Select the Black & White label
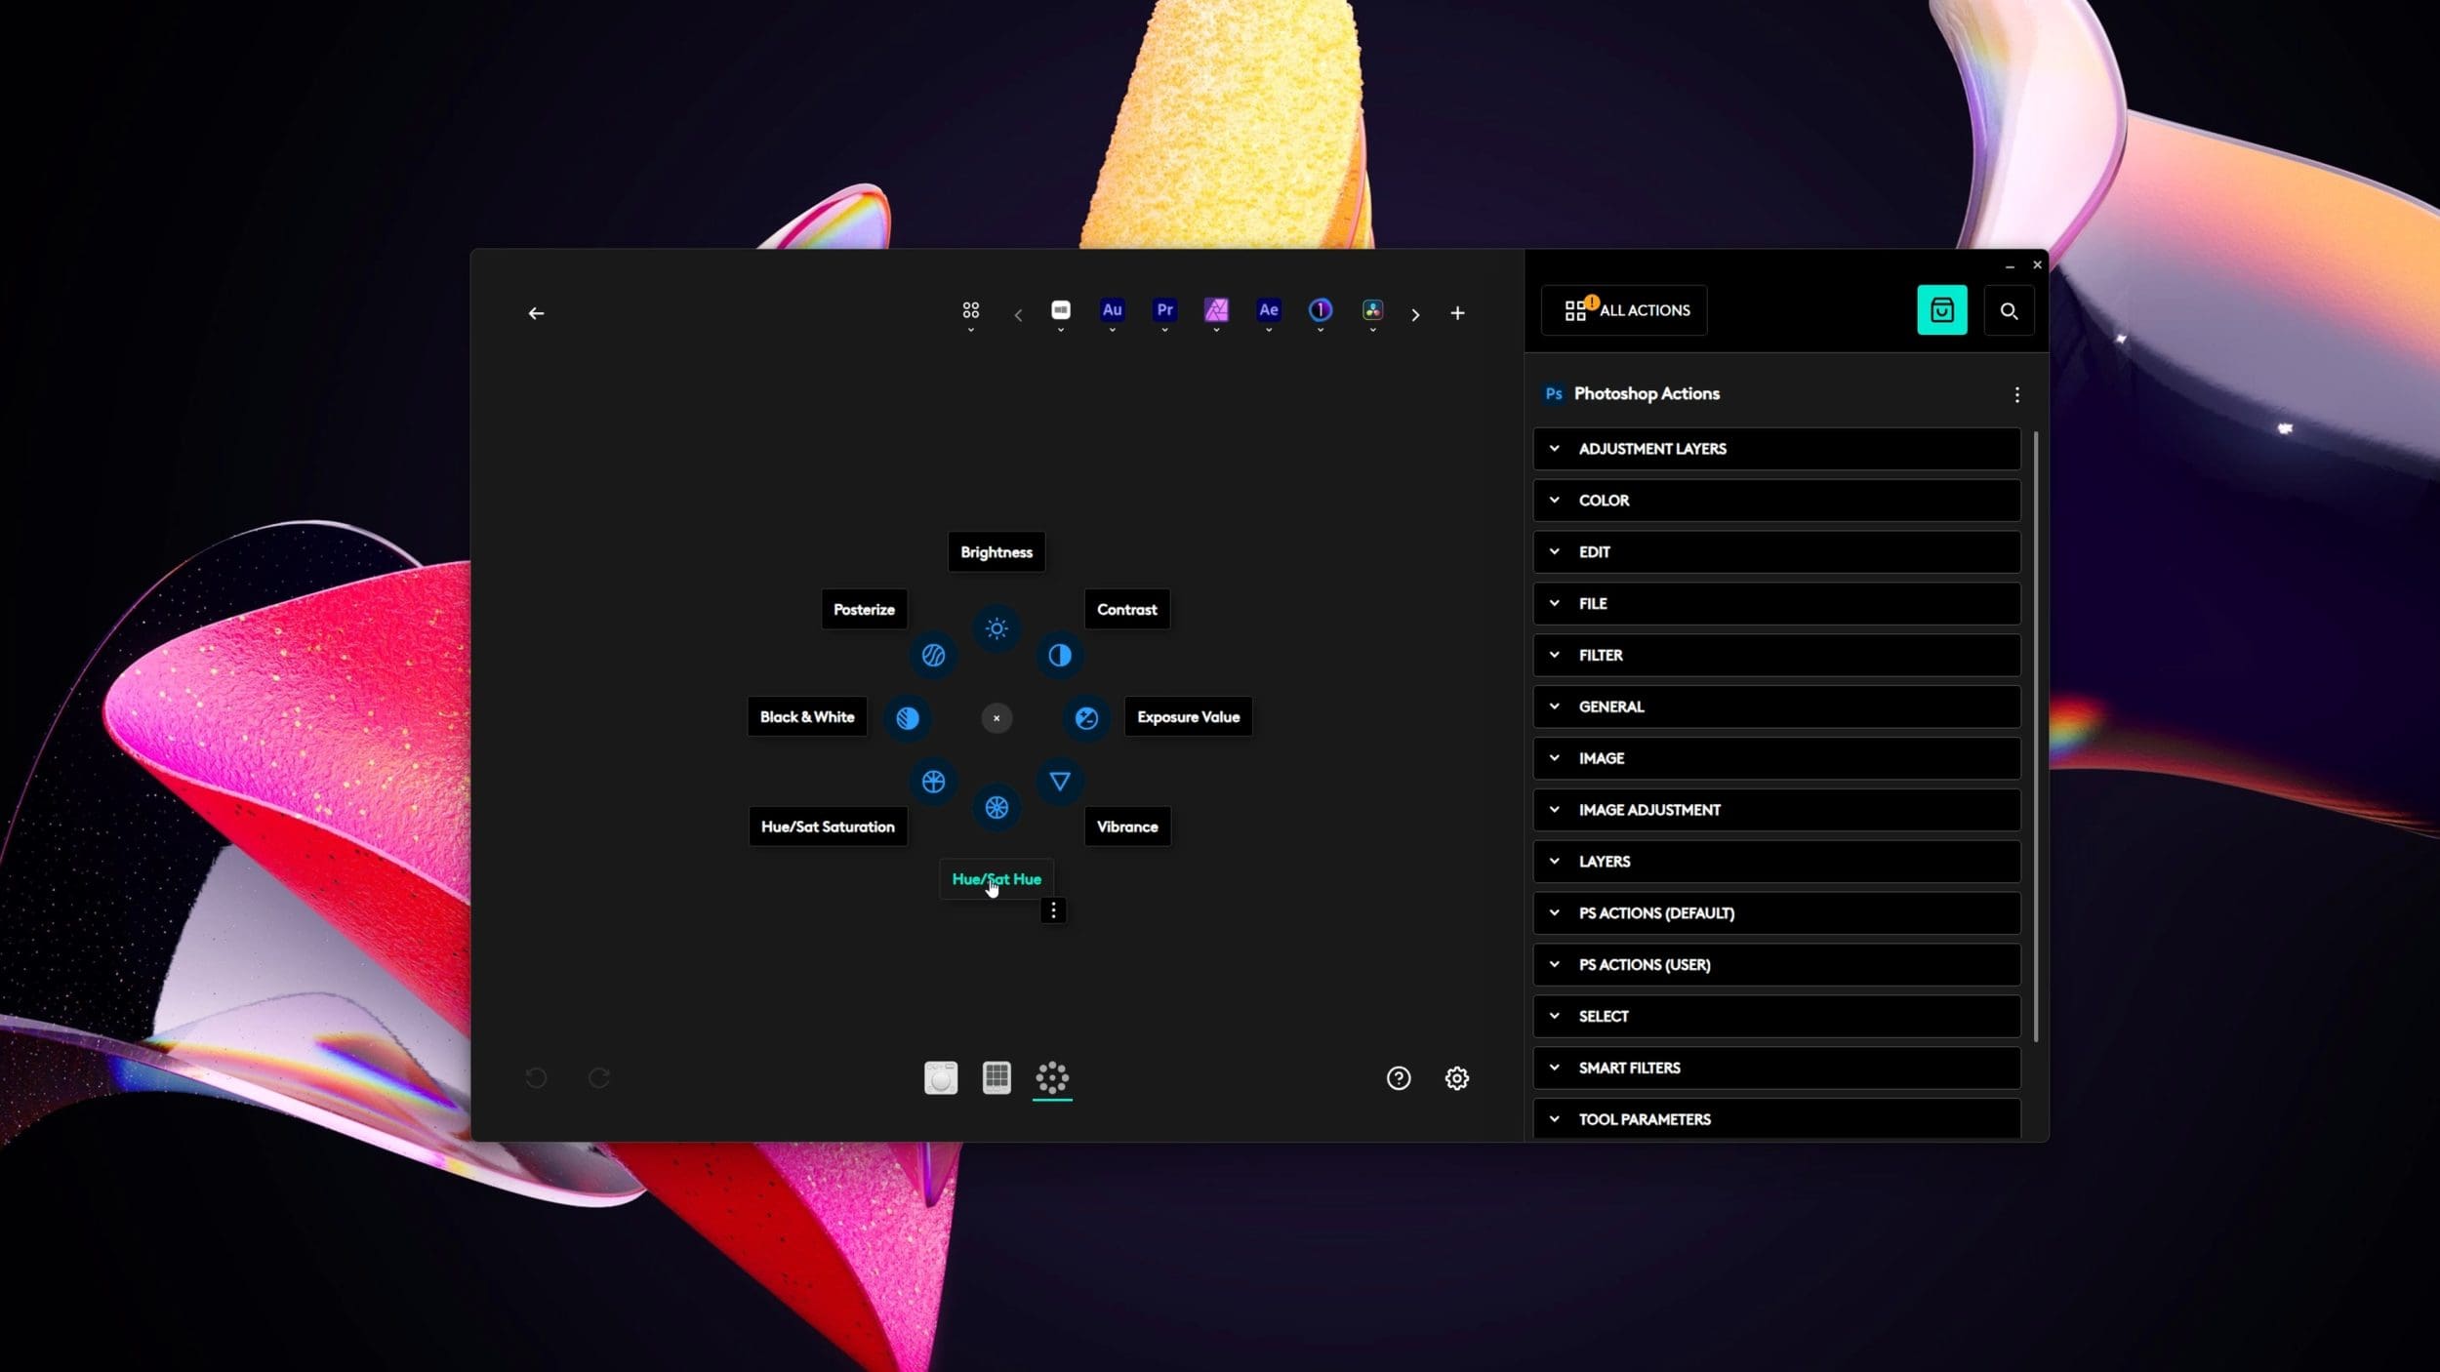Viewport: 2440px width, 1372px height. (807, 716)
